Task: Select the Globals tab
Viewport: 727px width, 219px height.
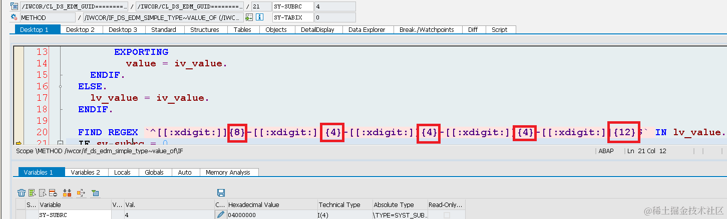Action: coord(154,172)
